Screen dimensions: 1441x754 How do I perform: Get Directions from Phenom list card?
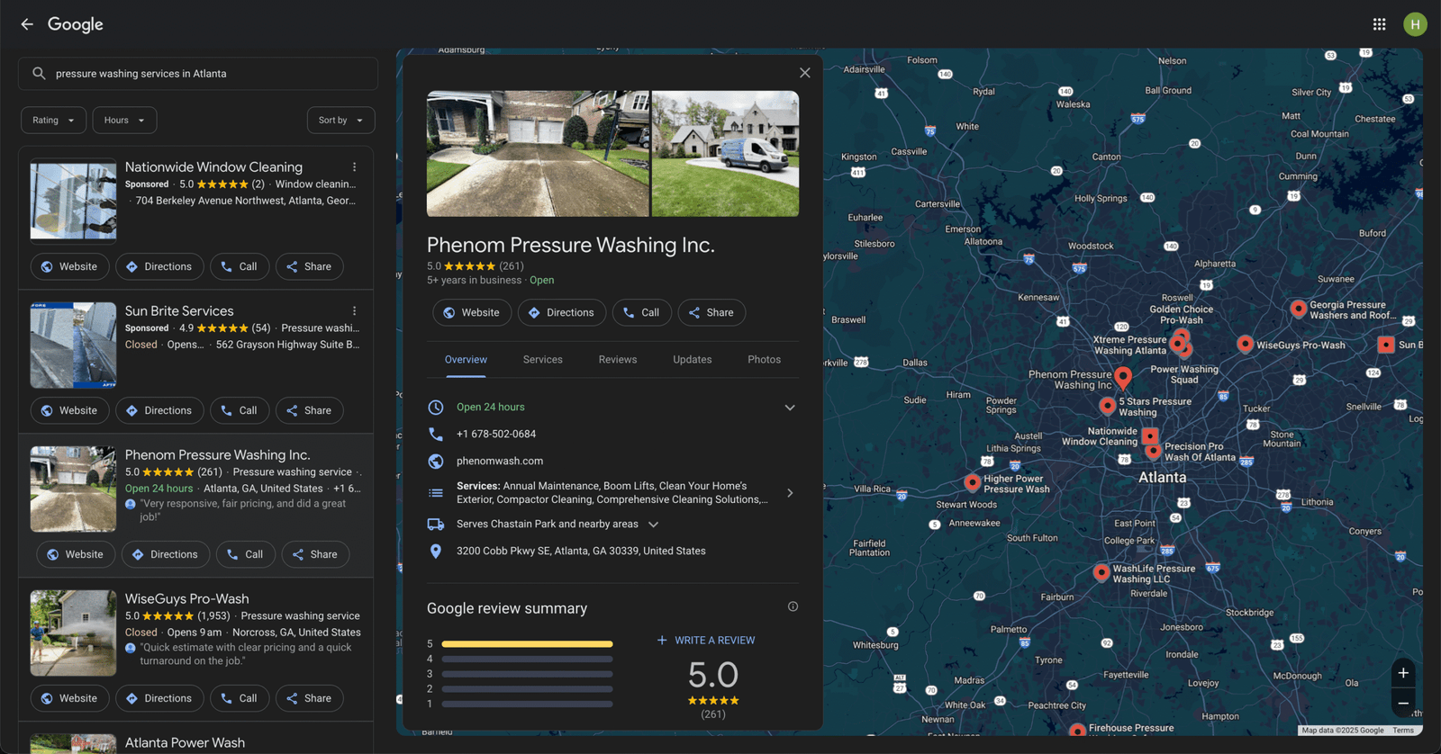pyautogui.click(x=166, y=554)
